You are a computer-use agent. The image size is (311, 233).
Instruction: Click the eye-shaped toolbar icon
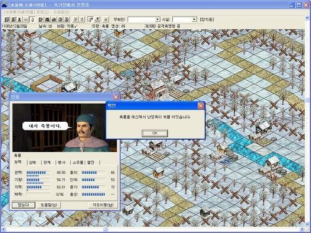tap(26, 19)
